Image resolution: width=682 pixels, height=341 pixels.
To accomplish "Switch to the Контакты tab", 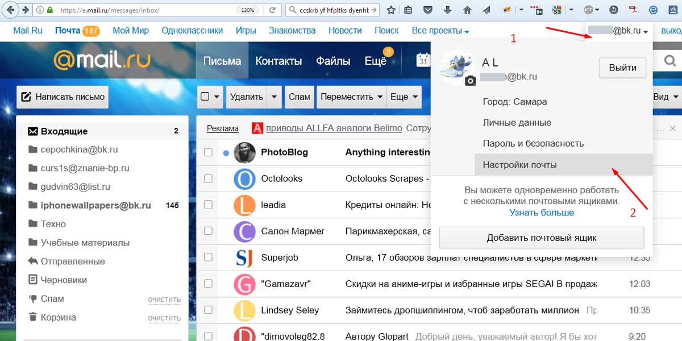I will pos(278,61).
